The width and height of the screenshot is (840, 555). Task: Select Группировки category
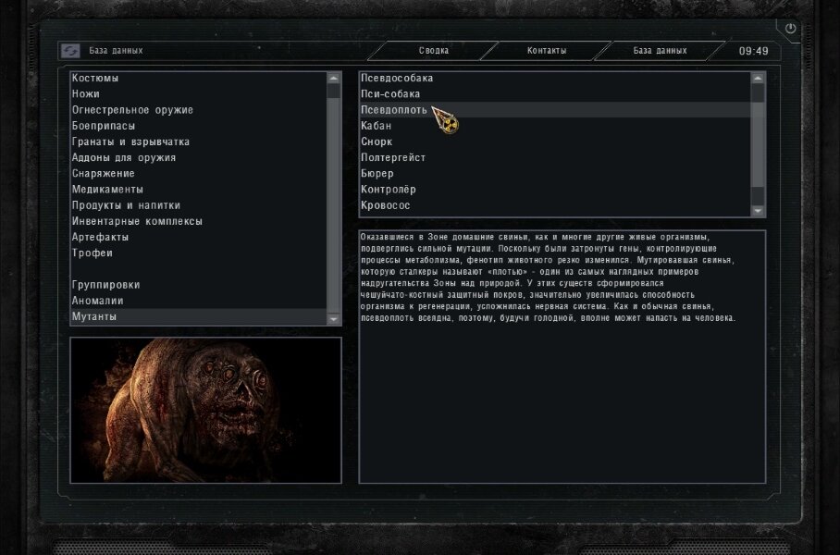[x=198, y=285]
